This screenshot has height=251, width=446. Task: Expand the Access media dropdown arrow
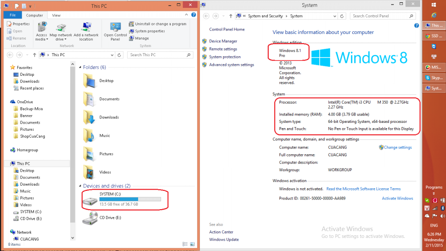pyautogui.click(x=47, y=40)
